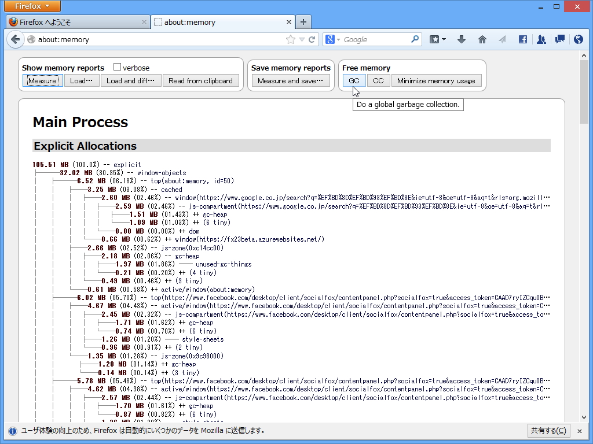The image size is (593, 444).
Task: Click the notification bar info icon
Action: click(13, 431)
